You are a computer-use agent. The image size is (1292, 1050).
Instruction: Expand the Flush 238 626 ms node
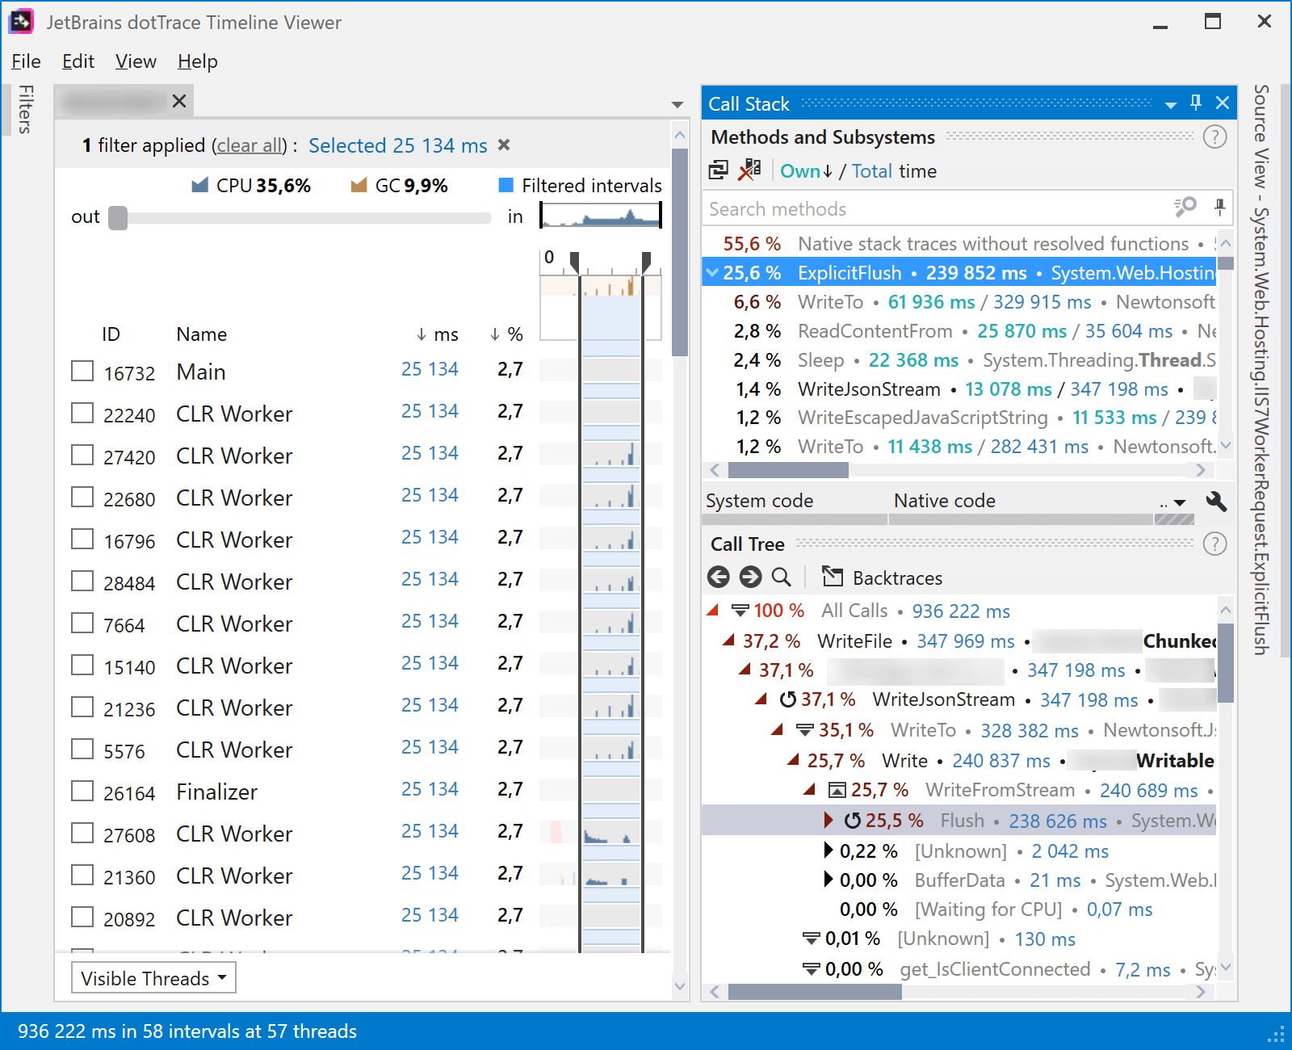[x=828, y=821]
